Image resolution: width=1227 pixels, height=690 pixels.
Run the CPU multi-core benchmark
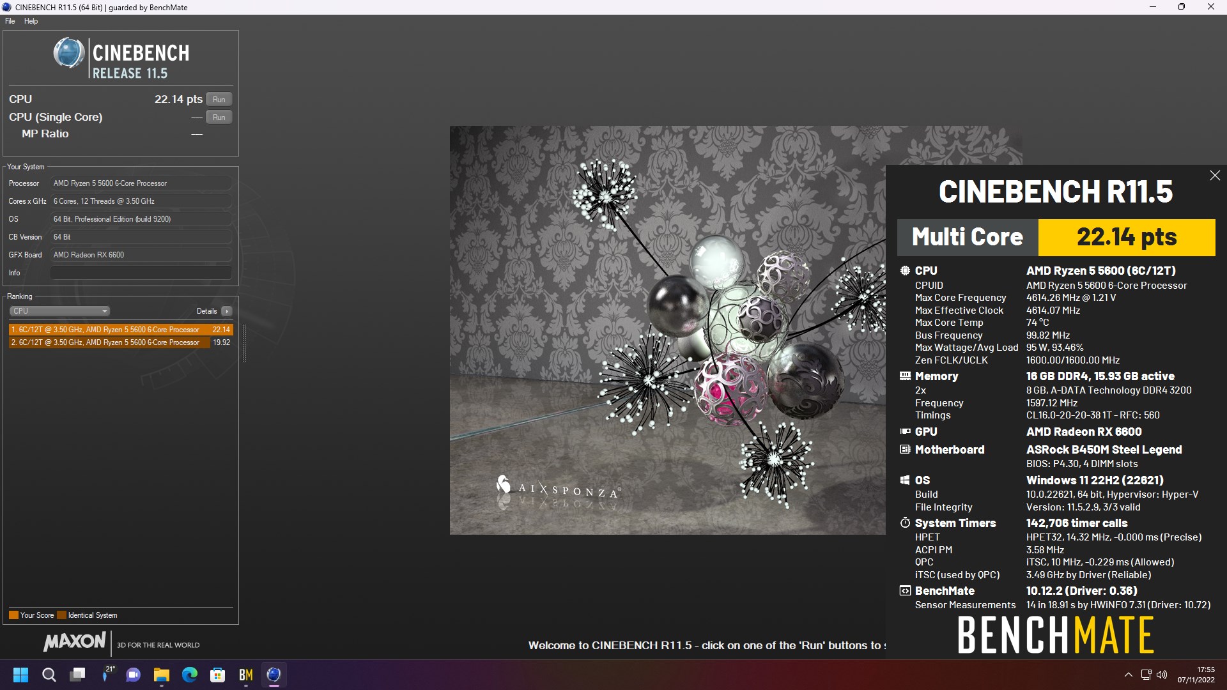[x=219, y=100]
